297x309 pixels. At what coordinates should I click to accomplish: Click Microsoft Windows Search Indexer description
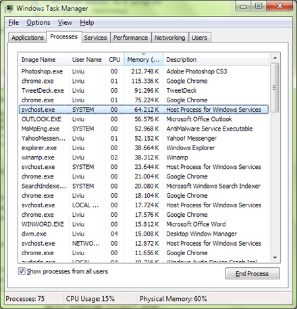click(x=213, y=186)
